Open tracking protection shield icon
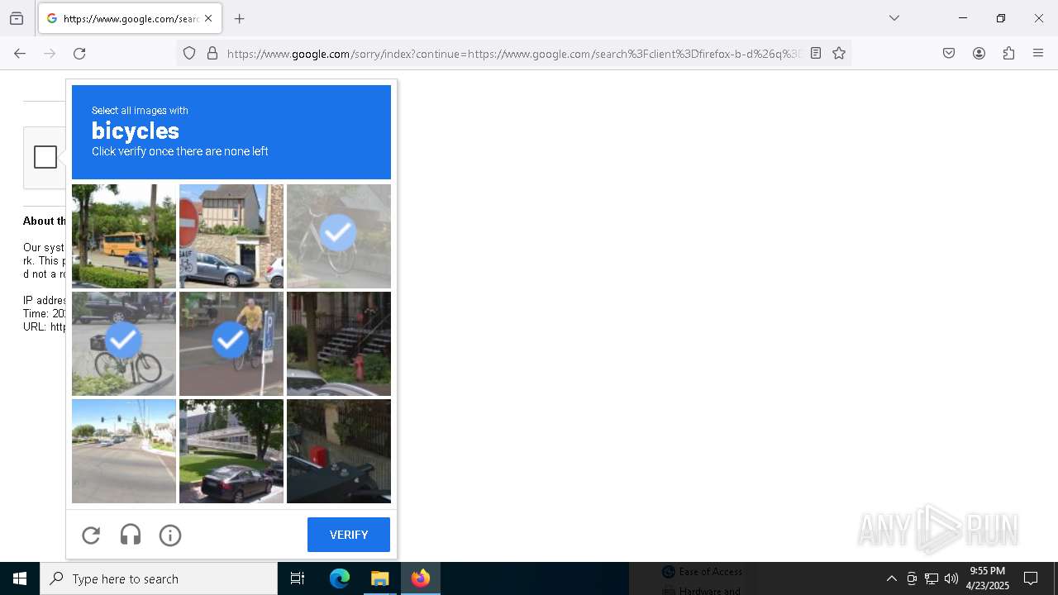The width and height of the screenshot is (1058, 595). [x=189, y=54]
